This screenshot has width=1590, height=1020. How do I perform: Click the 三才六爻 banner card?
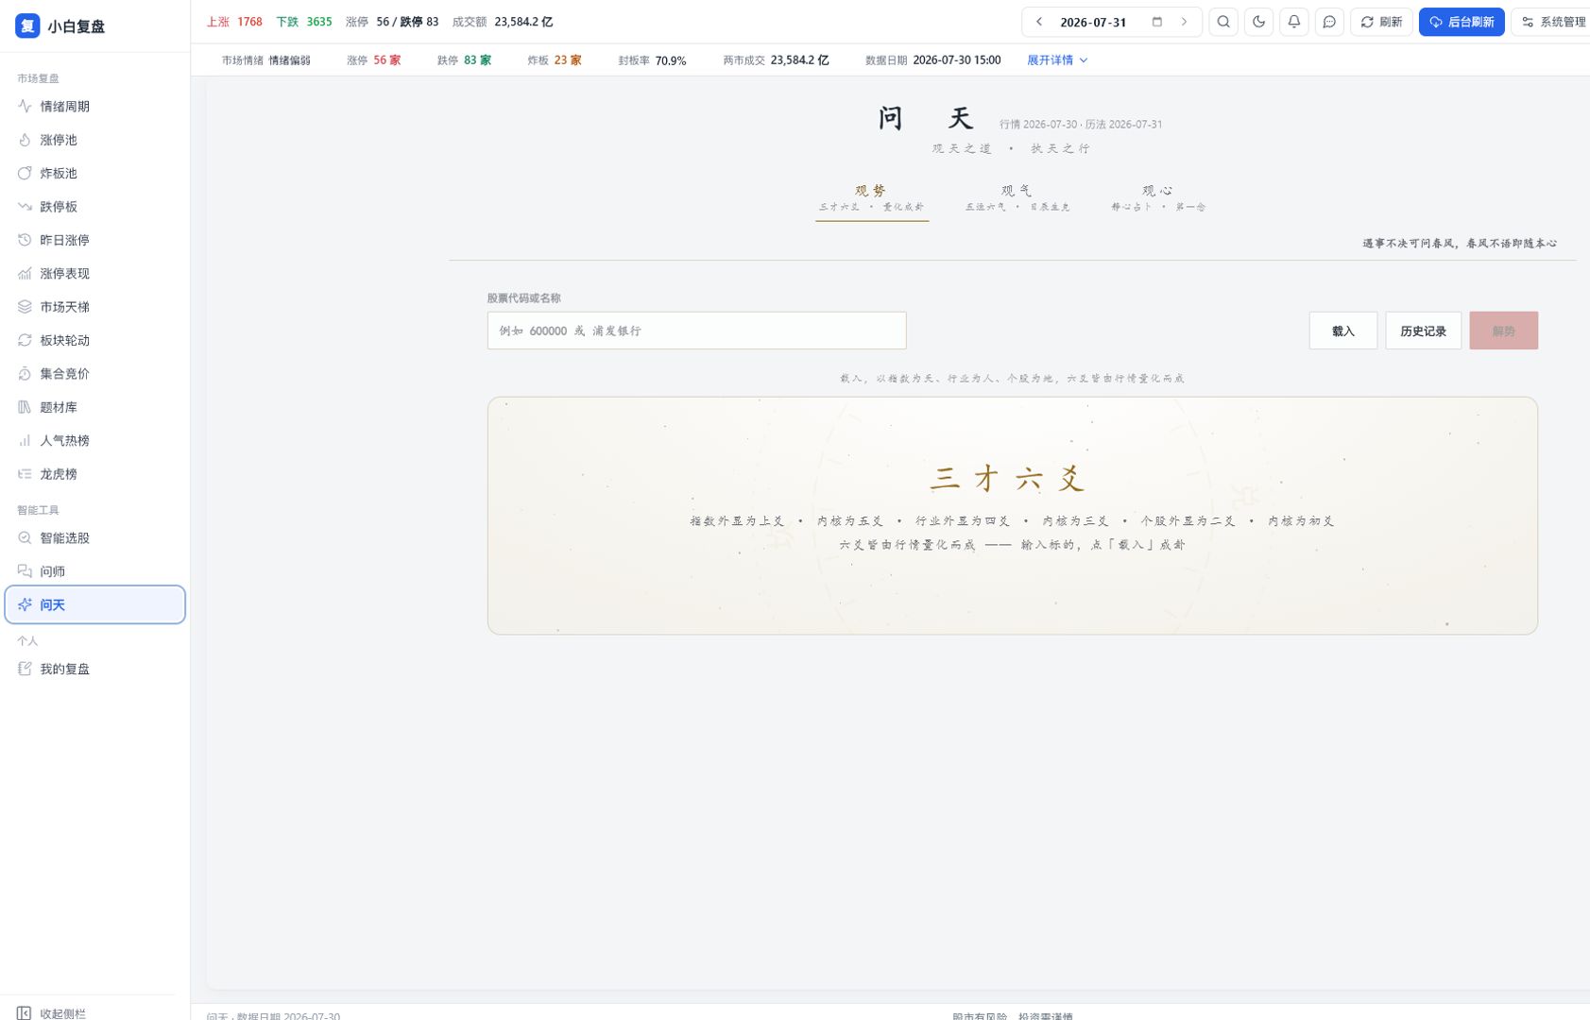[1012, 516]
